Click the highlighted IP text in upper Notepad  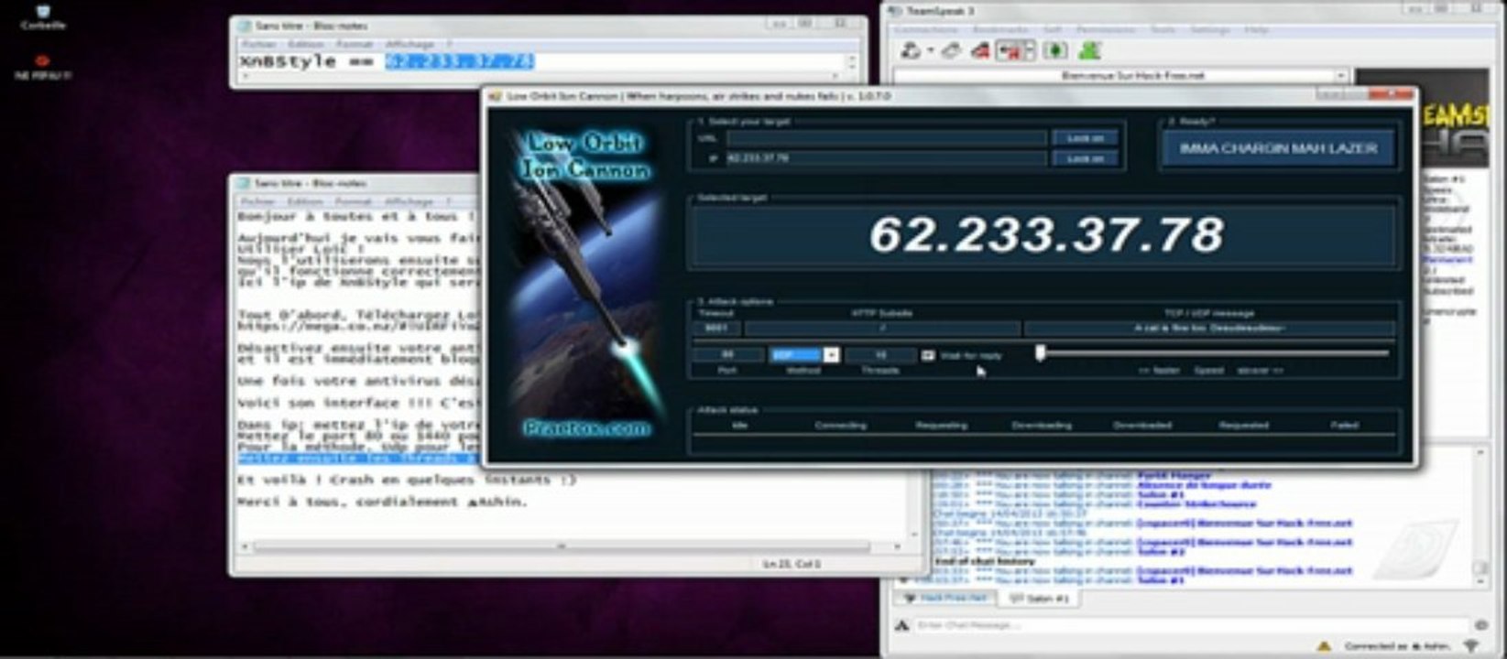459,61
